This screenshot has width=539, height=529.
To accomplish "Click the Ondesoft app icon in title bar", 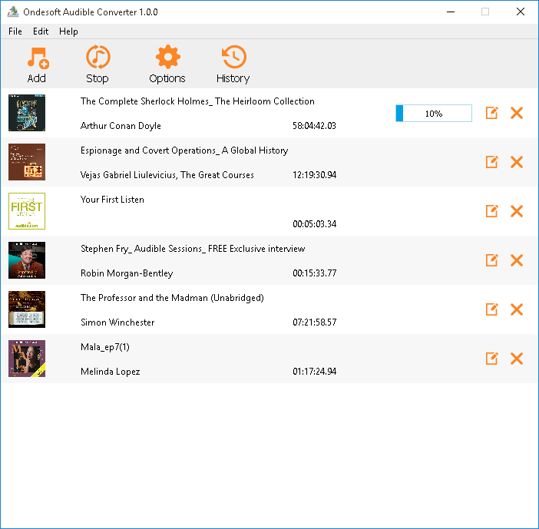I will [13, 12].
